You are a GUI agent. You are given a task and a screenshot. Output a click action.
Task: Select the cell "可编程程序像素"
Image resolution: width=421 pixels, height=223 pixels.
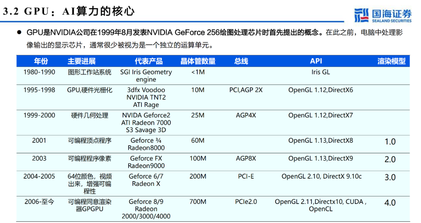click(89, 159)
